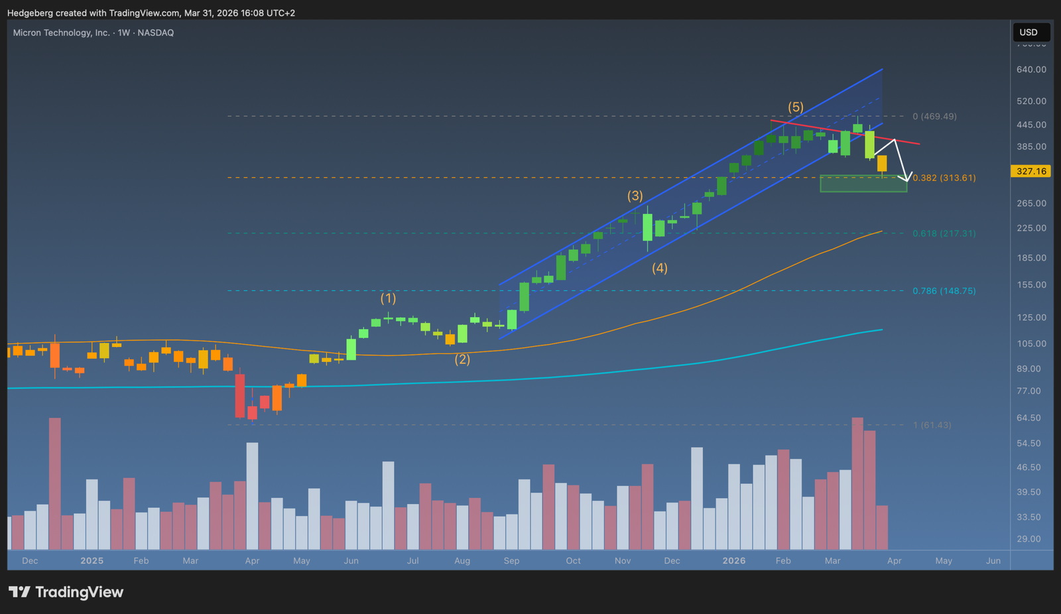
Task: Select the 2025 label on time axis
Action: [x=92, y=561]
